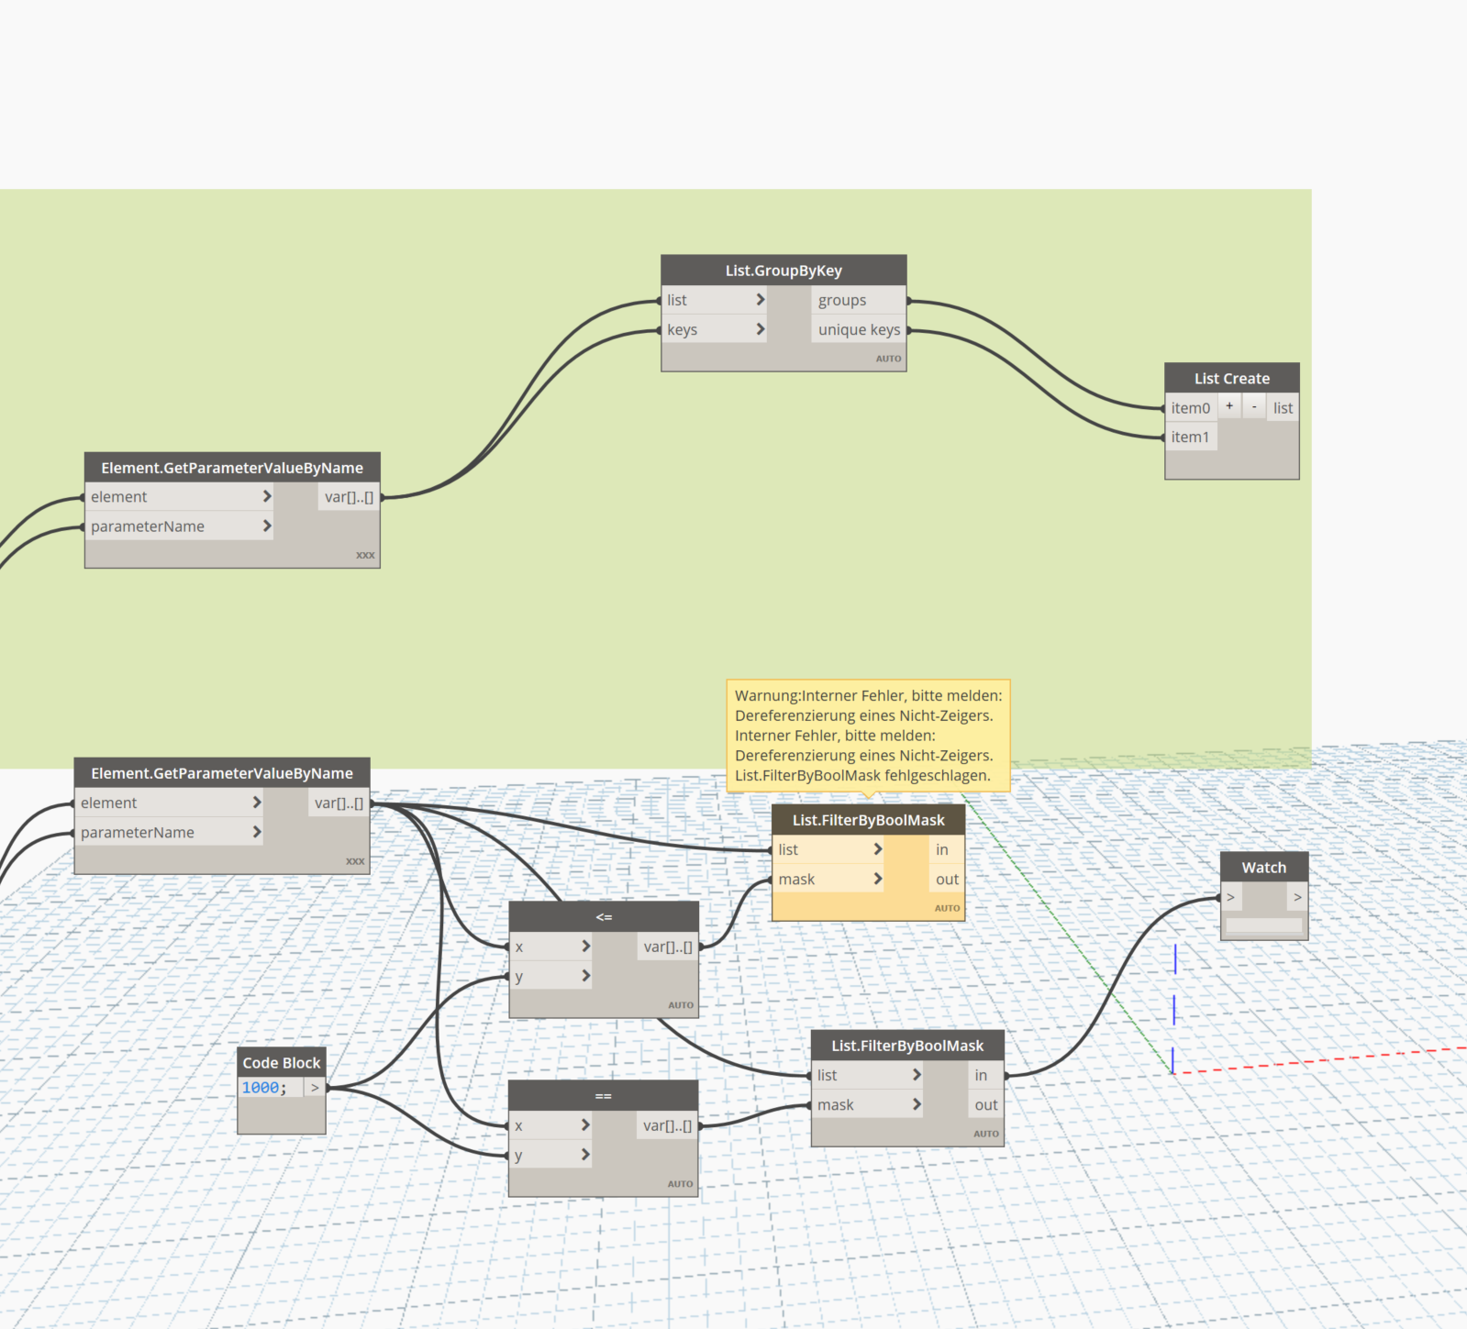Expand list port chevron on List.GroupByKey
1467x1329 pixels.
click(760, 300)
